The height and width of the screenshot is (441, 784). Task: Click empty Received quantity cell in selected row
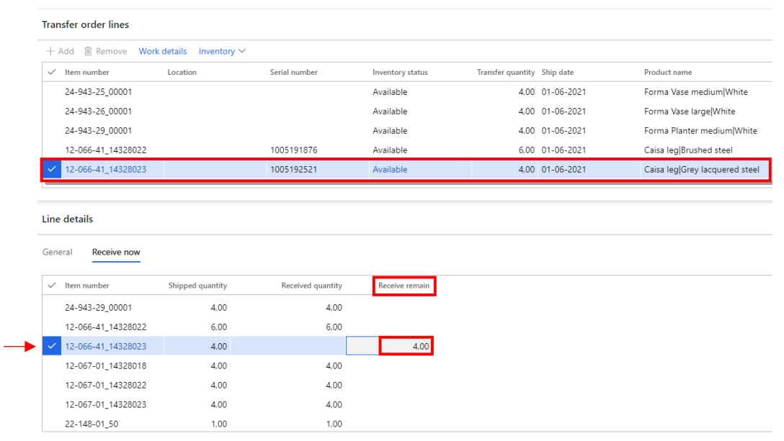pos(288,347)
